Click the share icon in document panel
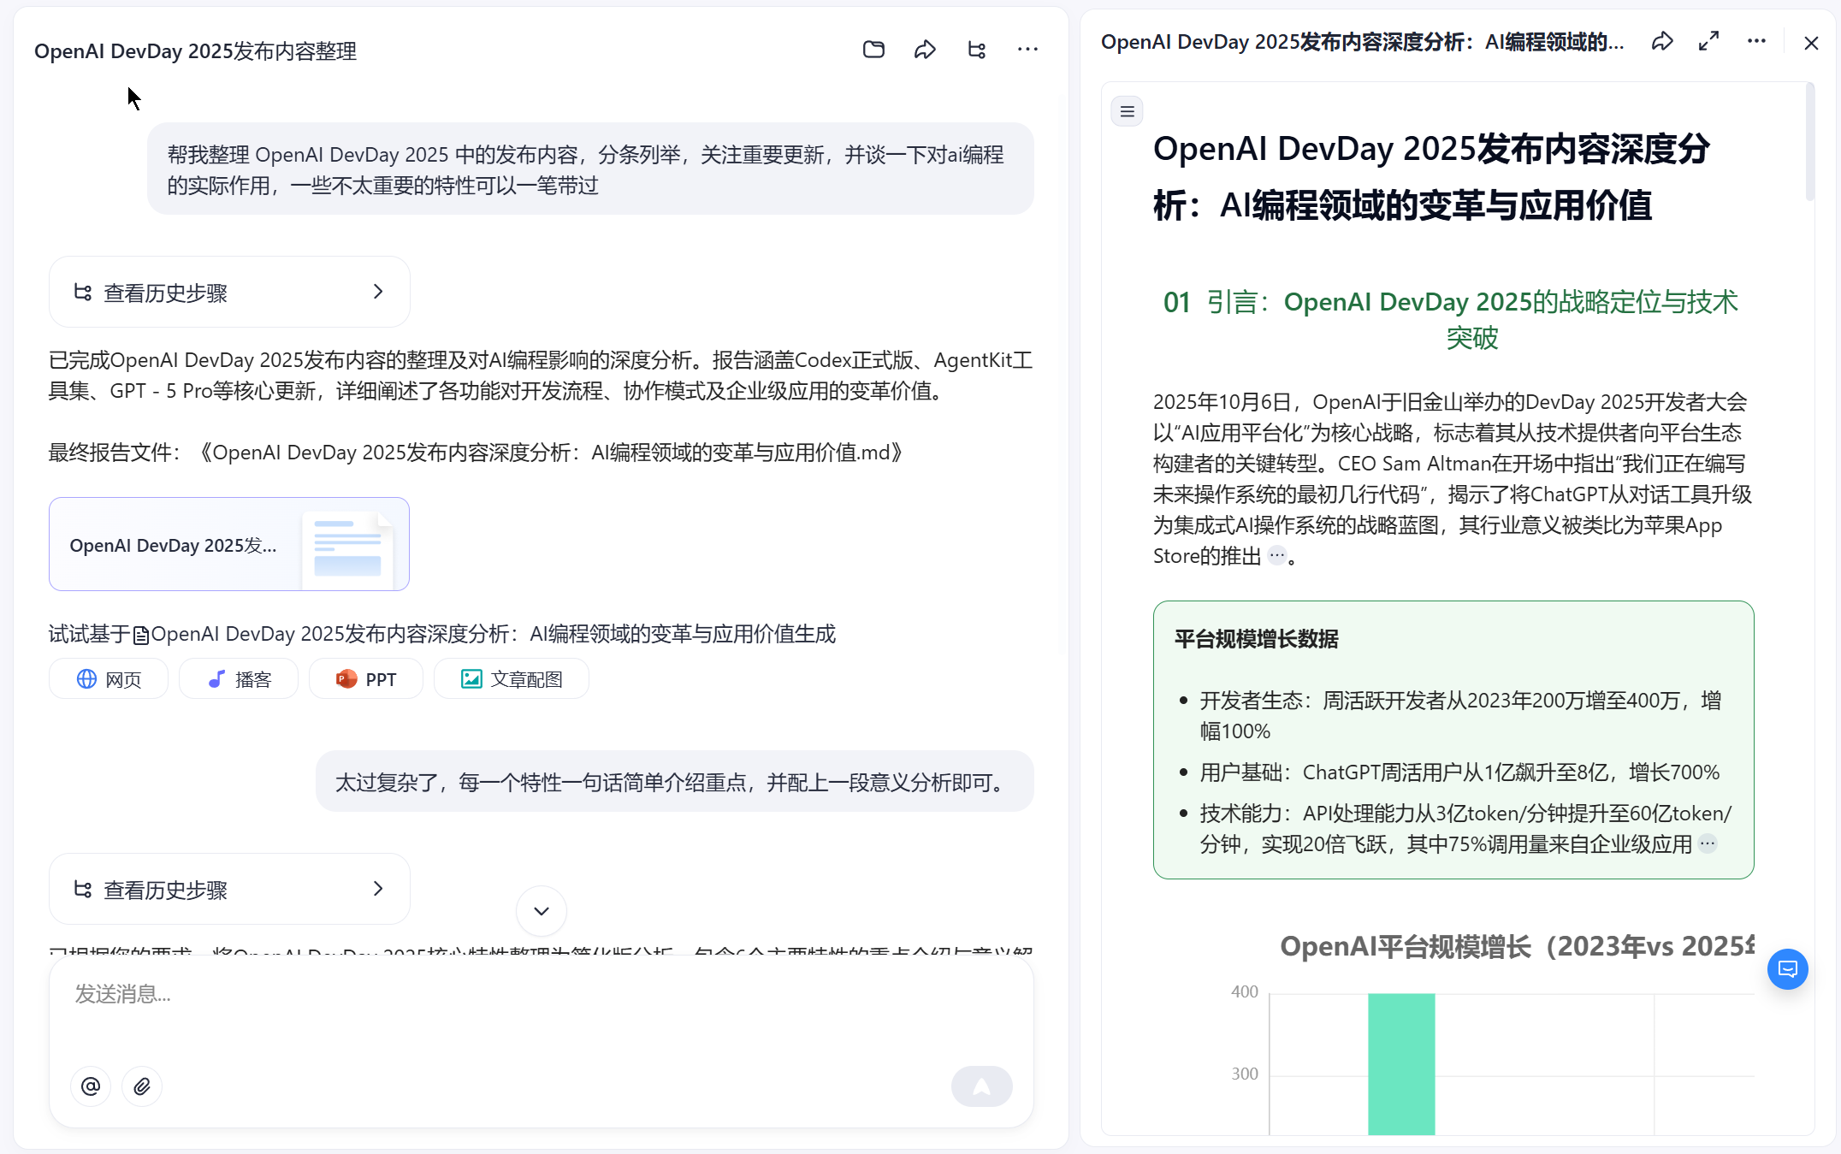Screen dimensions: 1841x1154 [1661, 42]
